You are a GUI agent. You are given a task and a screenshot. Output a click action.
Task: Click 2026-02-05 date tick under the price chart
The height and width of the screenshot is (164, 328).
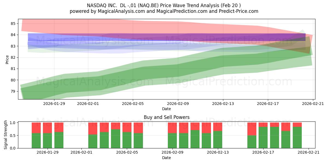click(133, 104)
